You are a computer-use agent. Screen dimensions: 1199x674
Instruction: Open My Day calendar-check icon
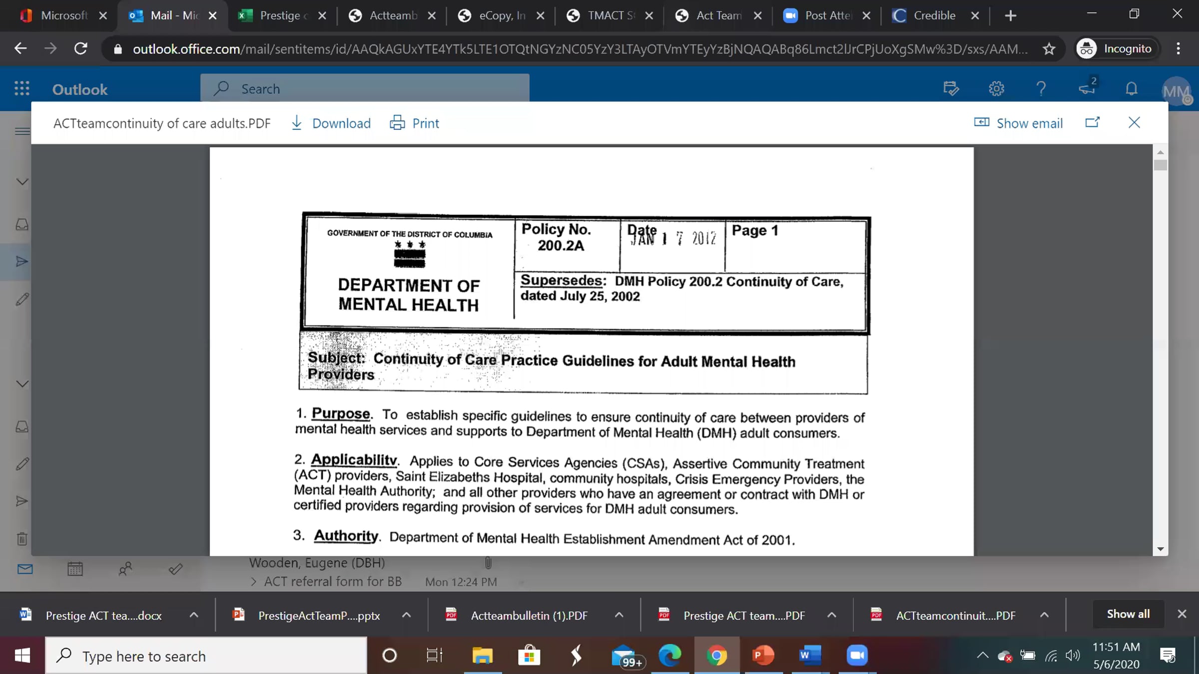pyautogui.click(x=951, y=89)
